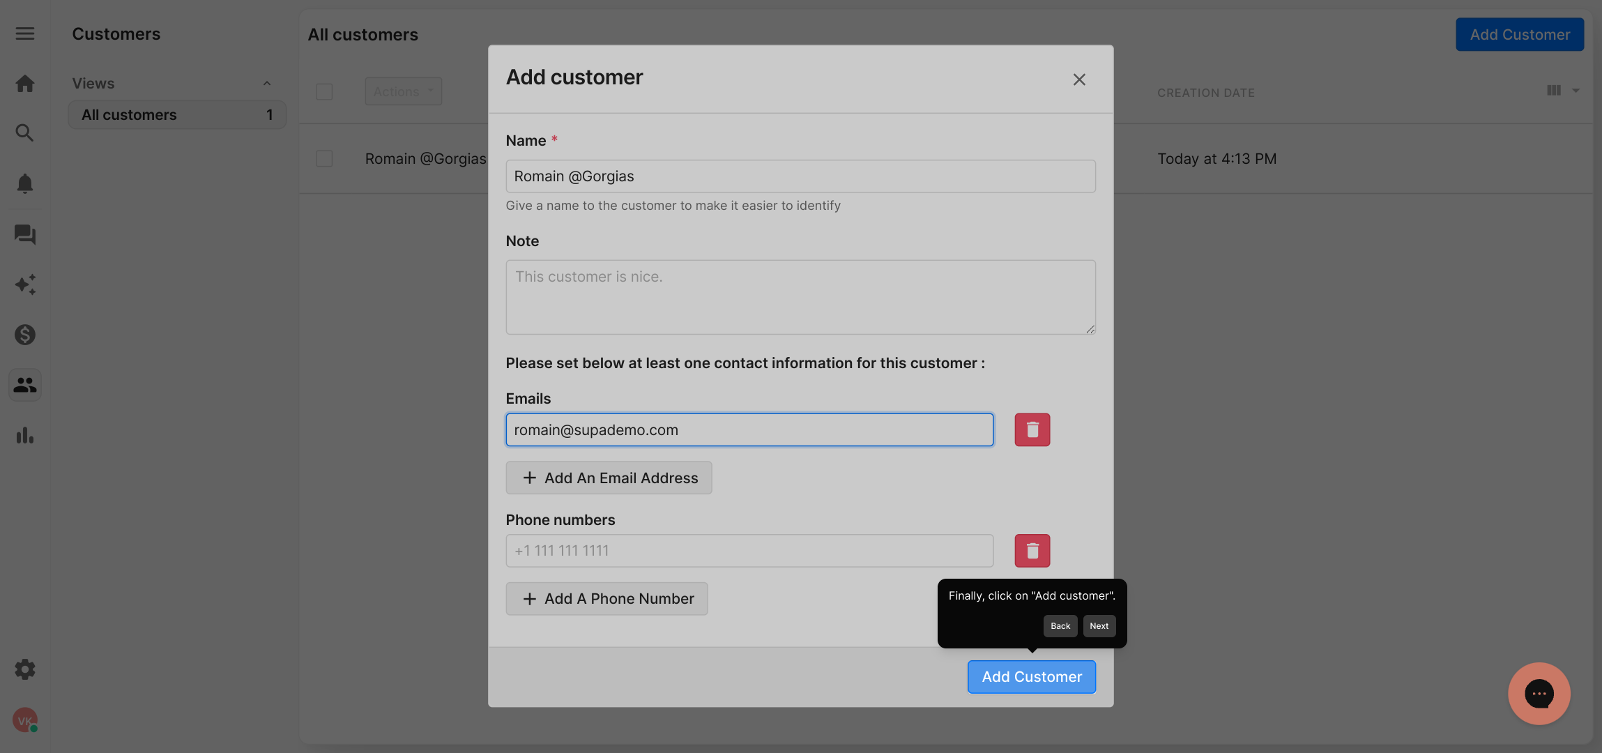Select the Customers people icon
This screenshot has height=753, width=1602.
[x=25, y=385]
